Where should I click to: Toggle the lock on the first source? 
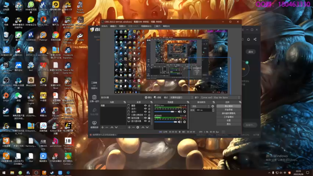point(149,106)
